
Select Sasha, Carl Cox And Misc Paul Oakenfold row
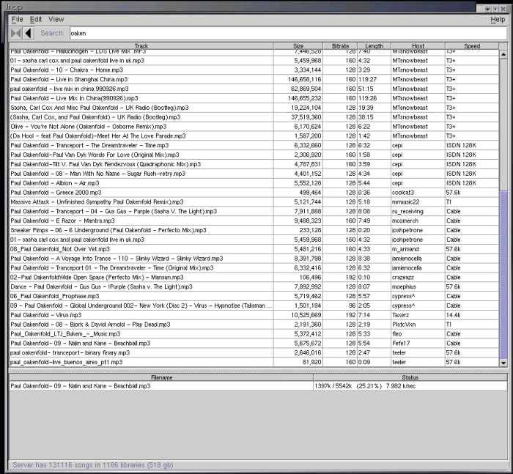coord(254,108)
